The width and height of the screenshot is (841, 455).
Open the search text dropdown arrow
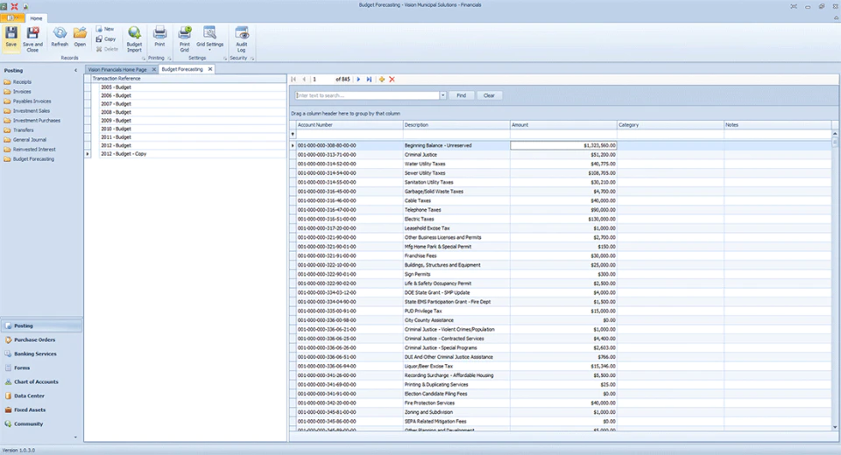(443, 95)
